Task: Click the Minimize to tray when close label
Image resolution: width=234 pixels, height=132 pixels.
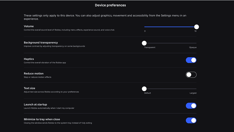Action: 42,119
